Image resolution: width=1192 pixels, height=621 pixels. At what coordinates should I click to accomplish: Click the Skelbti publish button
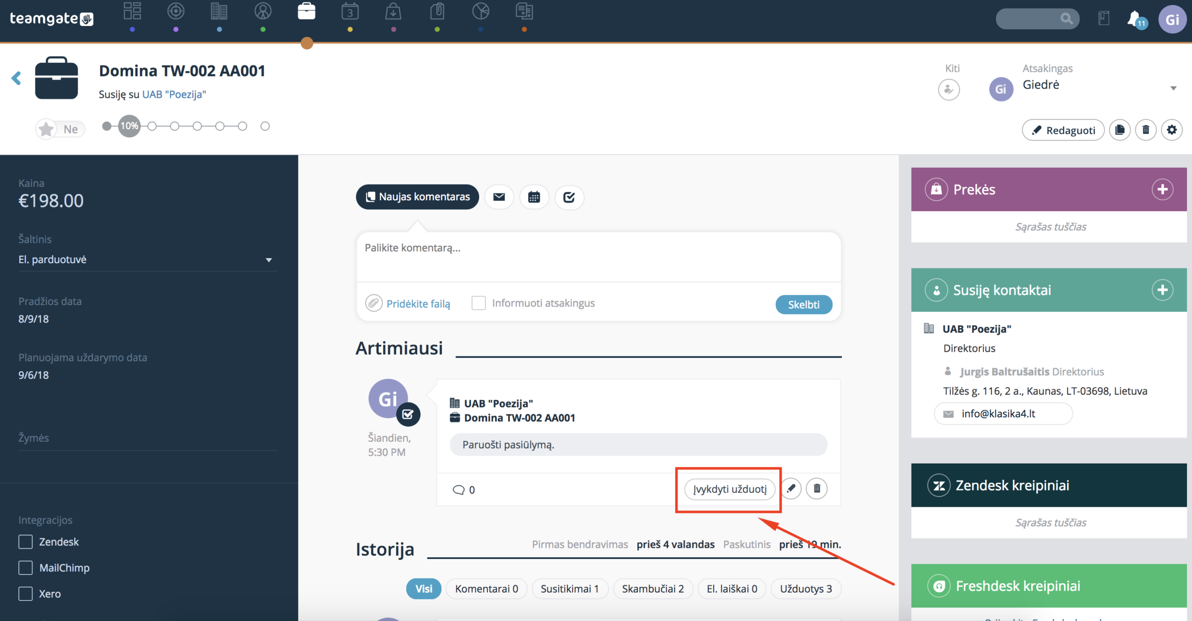(x=804, y=304)
